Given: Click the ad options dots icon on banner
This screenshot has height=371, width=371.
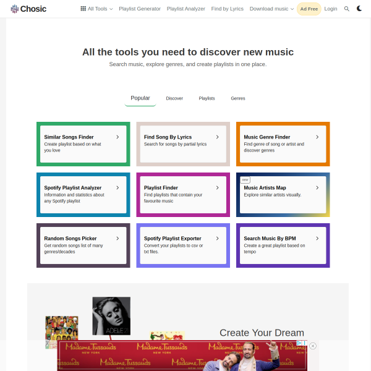Looking at the screenshot, I should 304,343.
